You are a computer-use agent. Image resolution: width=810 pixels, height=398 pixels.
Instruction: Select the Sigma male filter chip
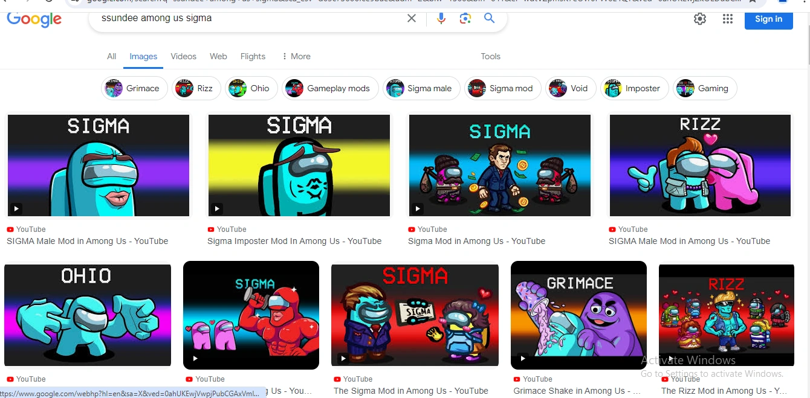(x=421, y=88)
